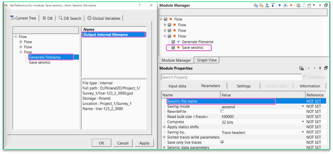This screenshot has height=154, width=333.
Task: Click the move module down arrow icon
Action: [272, 5]
